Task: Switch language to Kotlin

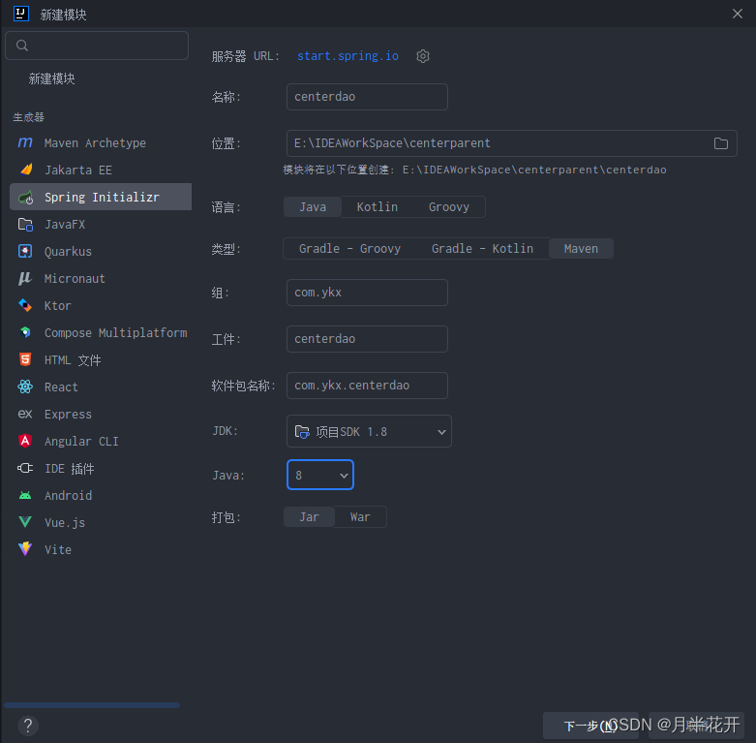Action: (377, 207)
